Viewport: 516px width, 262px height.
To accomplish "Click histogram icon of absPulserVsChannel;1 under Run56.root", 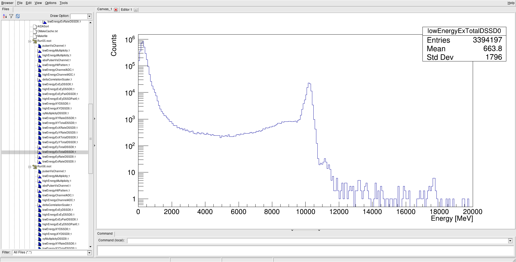I will click(40, 186).
